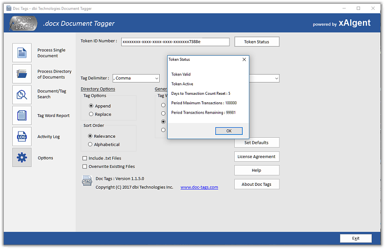Enable Overwrite Existing Files checkbox
Screen dimensions: 385x249
[x=85, y=166]
